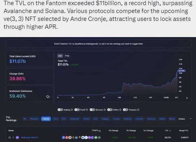Click the chart play arrow icon

point(187,98)
